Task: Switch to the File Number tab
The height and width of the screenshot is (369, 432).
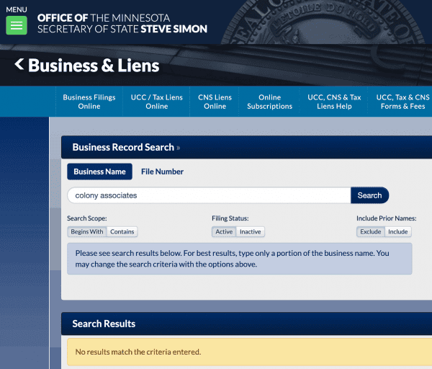Action: 162,172
